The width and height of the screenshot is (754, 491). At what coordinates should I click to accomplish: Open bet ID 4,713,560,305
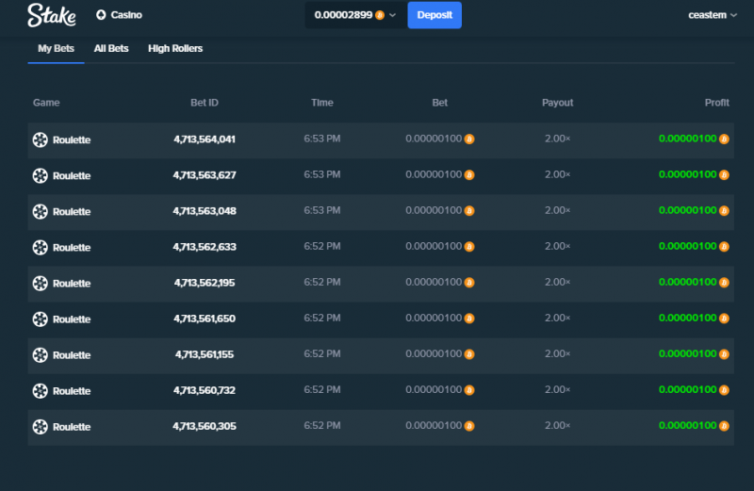pyautogui.click(x=205, y=426)
